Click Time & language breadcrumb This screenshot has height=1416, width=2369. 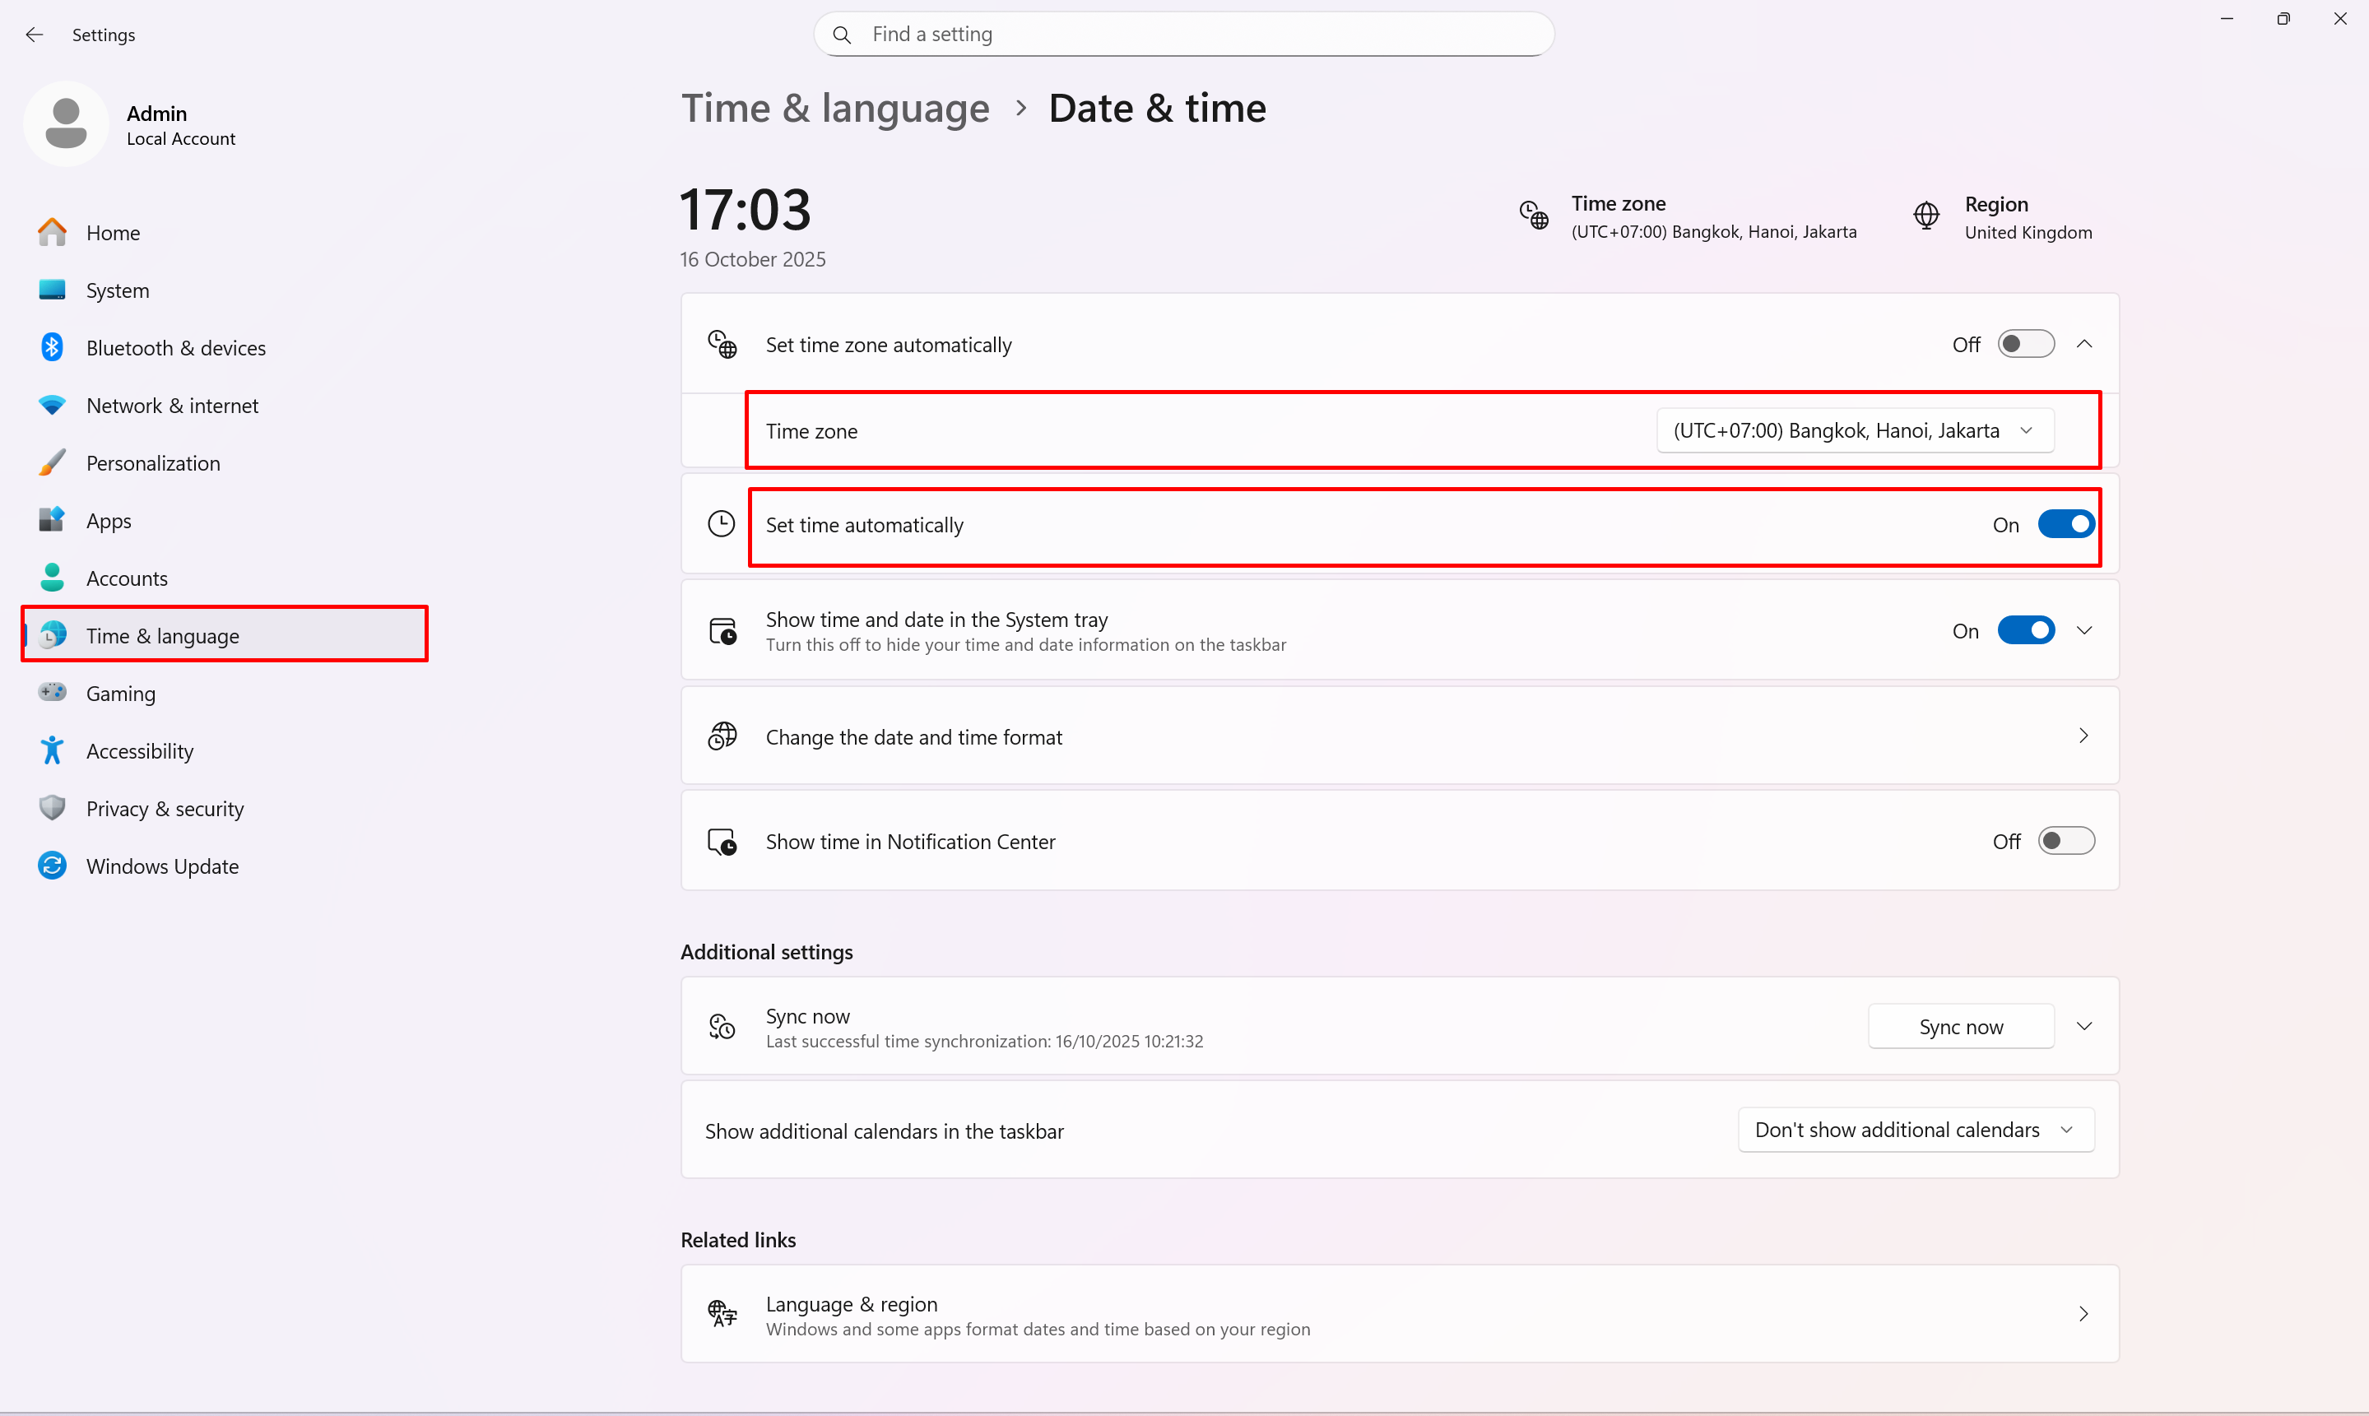pyautogui.click(x=835, y=108)
